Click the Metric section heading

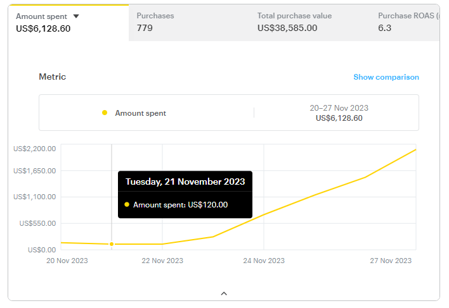pos(53,77)
